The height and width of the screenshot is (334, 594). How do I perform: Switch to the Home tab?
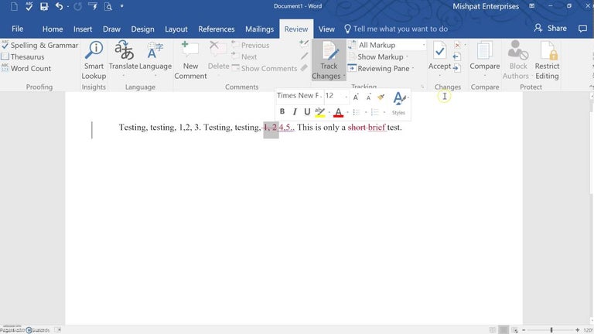tap(53, 29)
